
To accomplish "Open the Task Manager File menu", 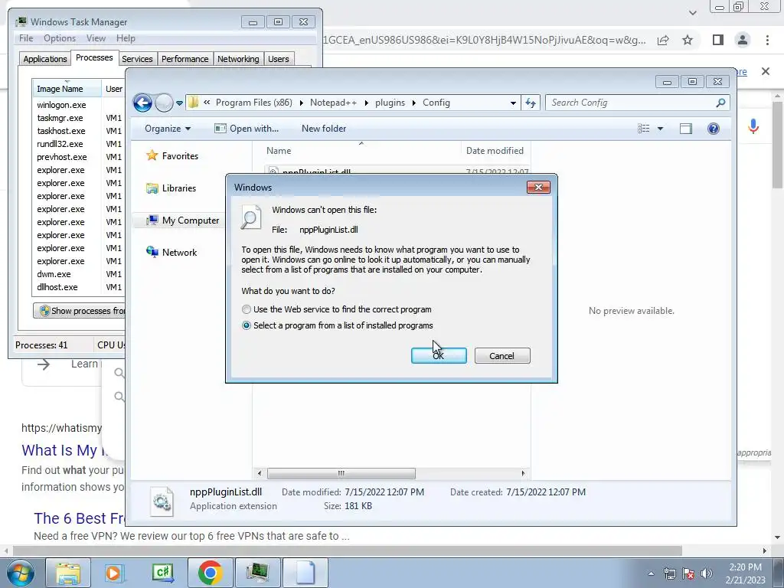I will tap(26, 38).
